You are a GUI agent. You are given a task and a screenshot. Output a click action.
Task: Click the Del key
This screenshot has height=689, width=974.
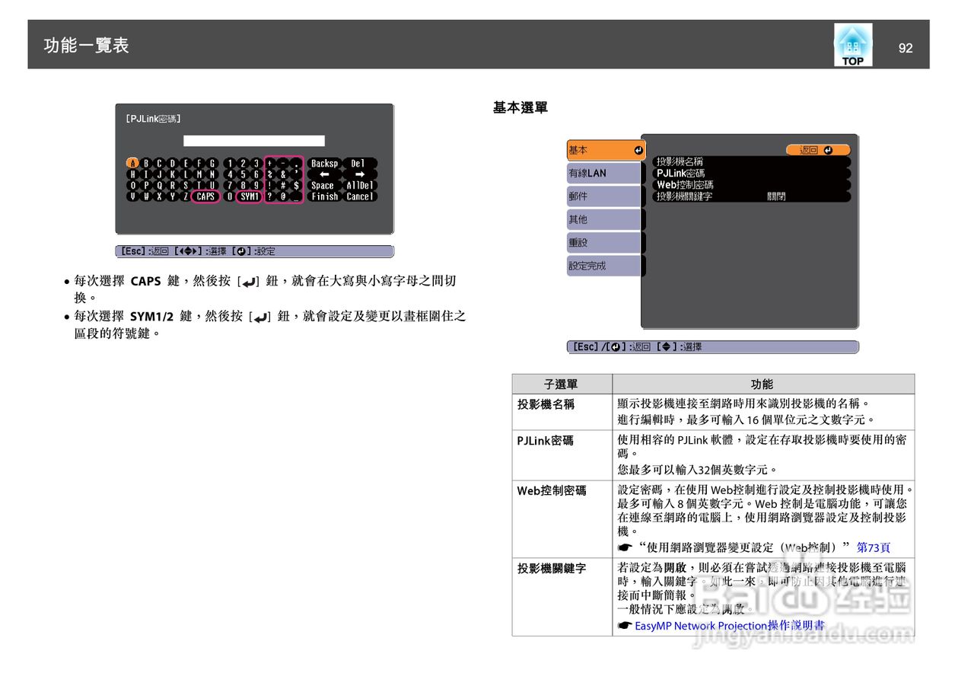pyautogui.click(x=360, y=163)
